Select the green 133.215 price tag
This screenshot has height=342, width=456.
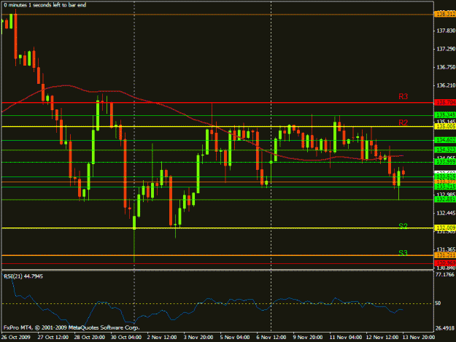click(x=445, y=187)
